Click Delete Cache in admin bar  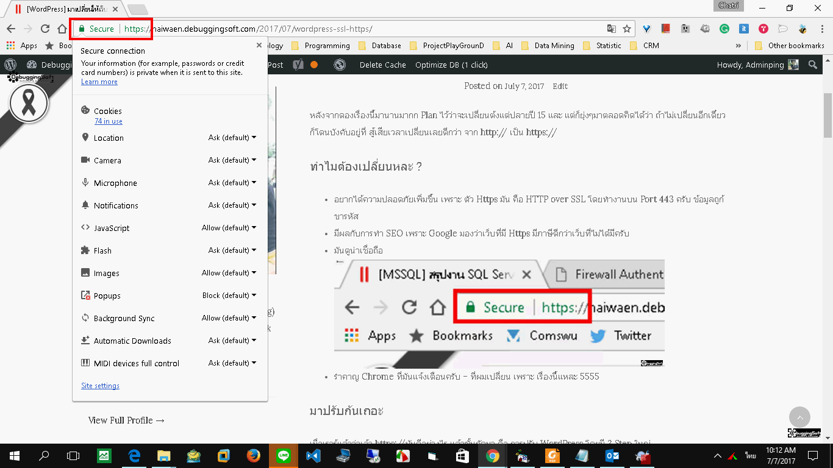pos(382,65)
